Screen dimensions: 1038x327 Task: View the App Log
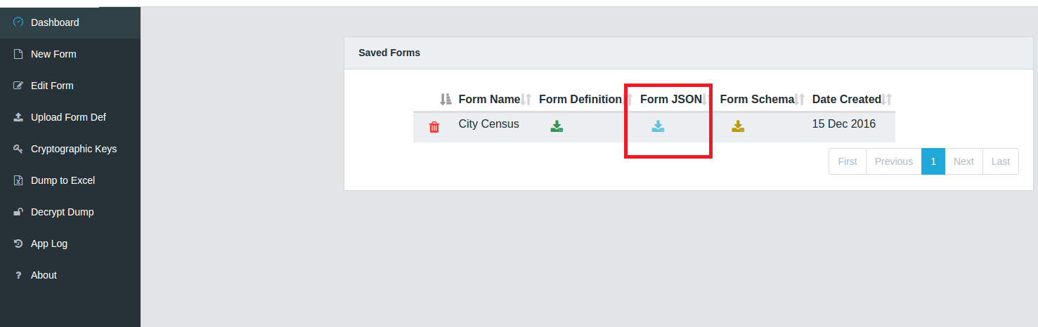(70, 243)
